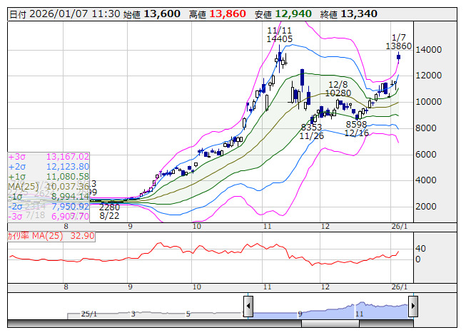Click the right range slider handle arrow
Viewport: 466px width, 335px height.
tap(413, 306)
